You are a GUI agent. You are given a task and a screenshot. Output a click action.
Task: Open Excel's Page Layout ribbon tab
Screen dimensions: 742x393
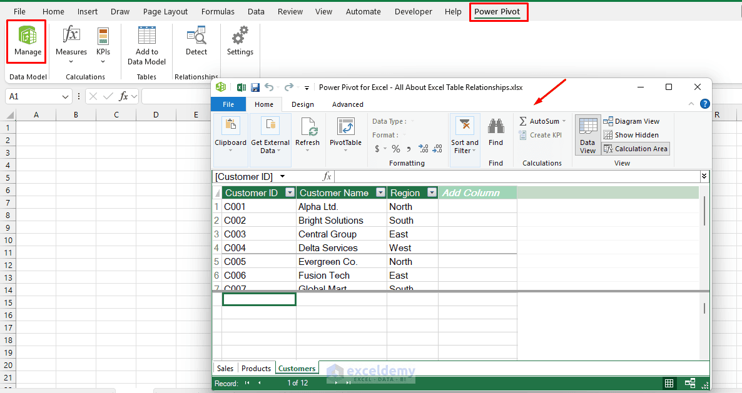point(165,11)
